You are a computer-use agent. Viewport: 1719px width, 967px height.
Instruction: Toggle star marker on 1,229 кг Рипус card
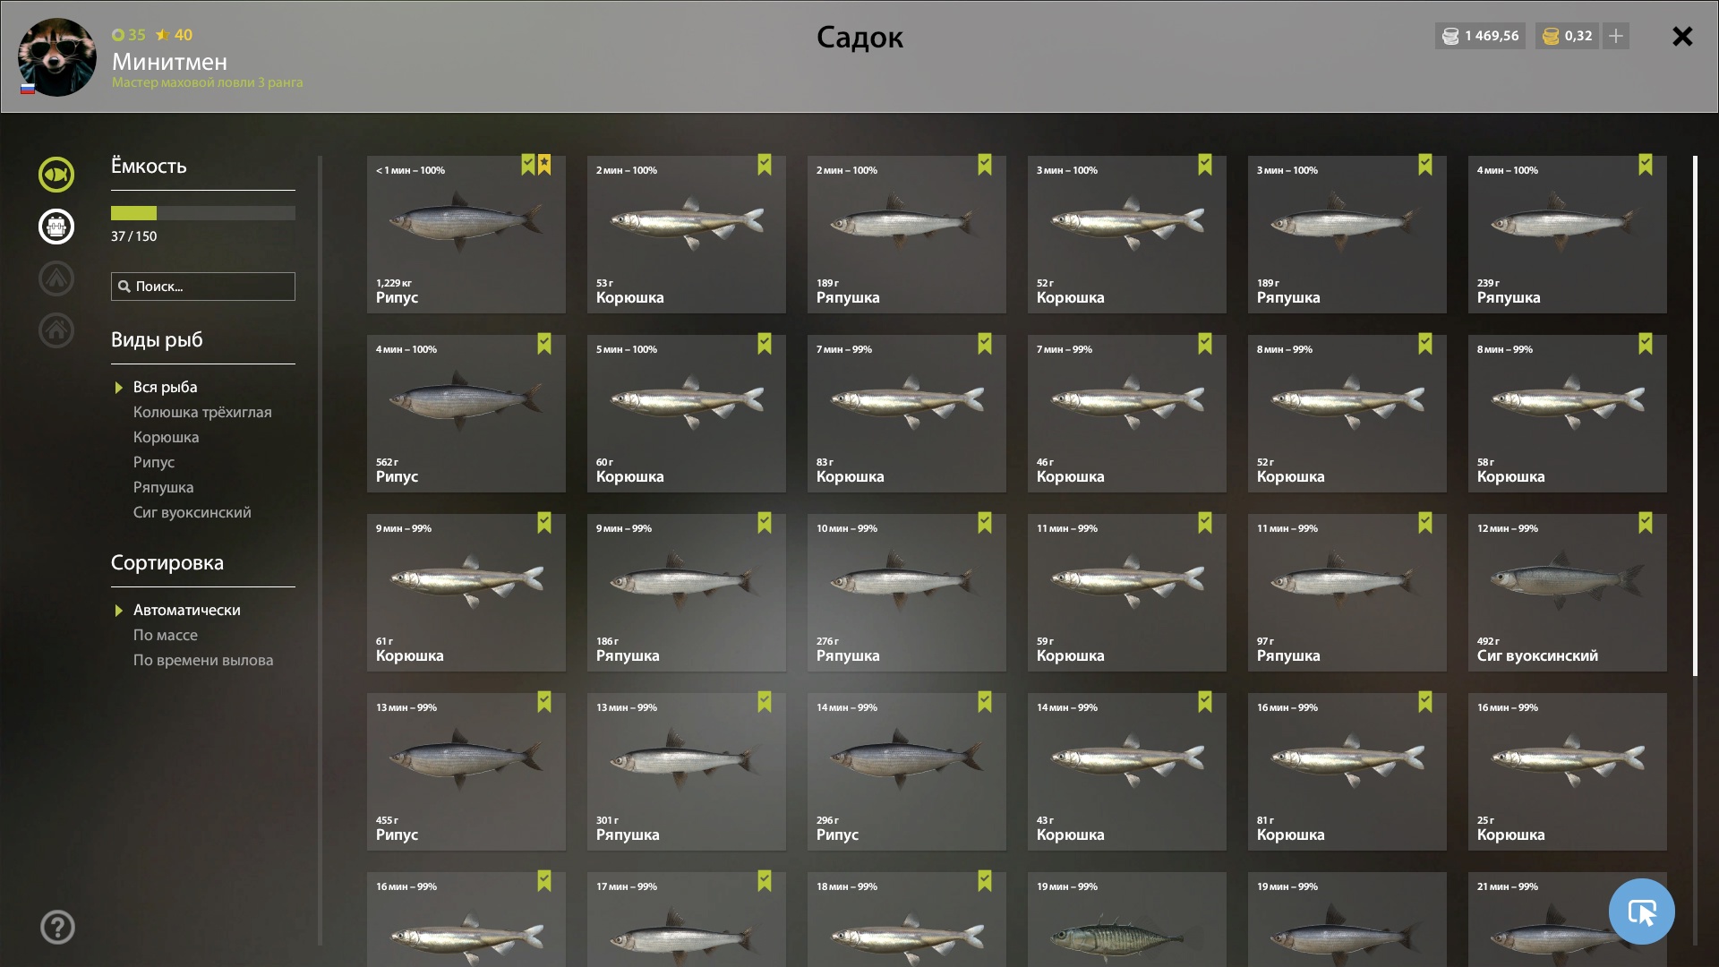pyautogui.click(x=544, y=165)
